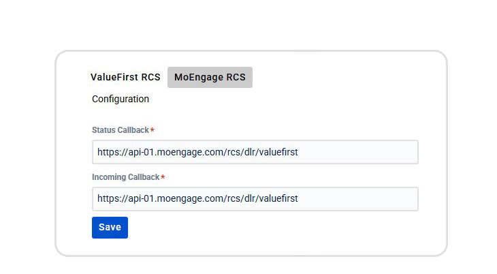Select the gray highlighted MoEngage RCS tab

coord(210,77)
